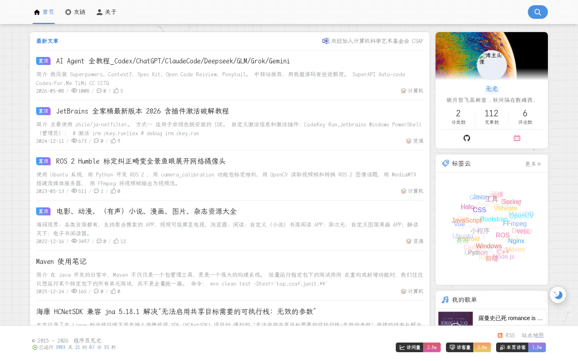Click the 6 评论数 counter
The width and height of the screenshot is (578, 361).
pyautogui.click(x=525, y=117)
